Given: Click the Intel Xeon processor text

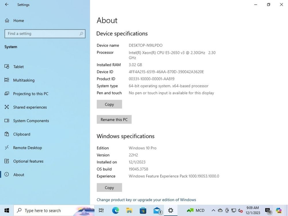Looking at the screenshot, I should [x=172, y=55].
